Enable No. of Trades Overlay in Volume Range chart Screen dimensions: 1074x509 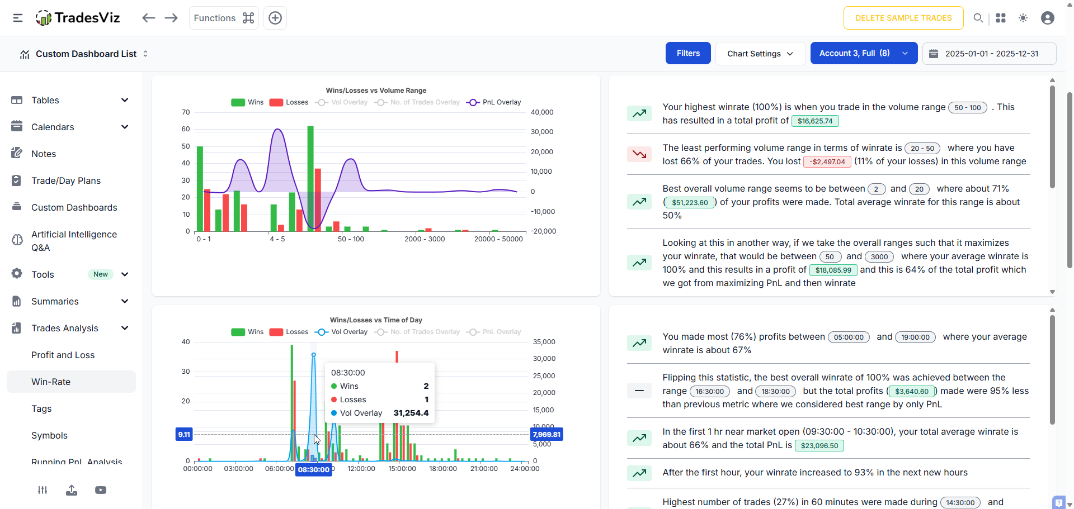point(417,102)
